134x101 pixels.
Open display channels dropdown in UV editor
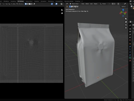point(62,4)
